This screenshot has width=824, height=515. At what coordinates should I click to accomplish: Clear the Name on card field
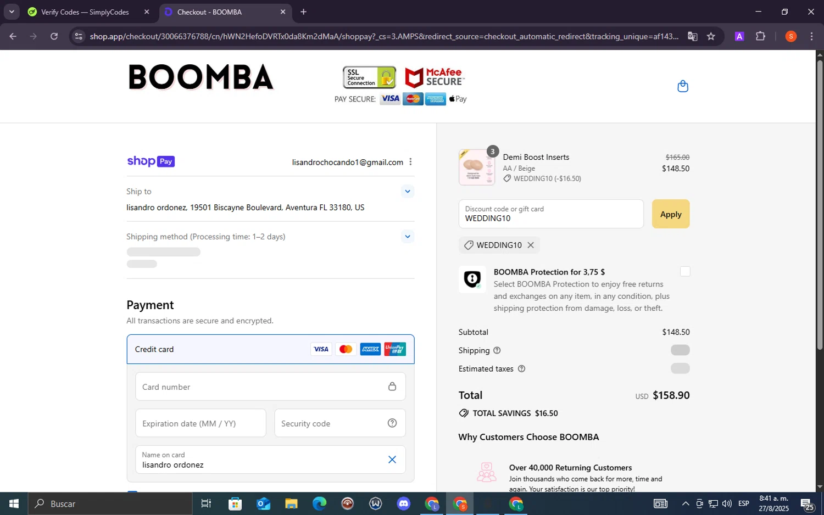pyautogui.click(x=392, y=460)
